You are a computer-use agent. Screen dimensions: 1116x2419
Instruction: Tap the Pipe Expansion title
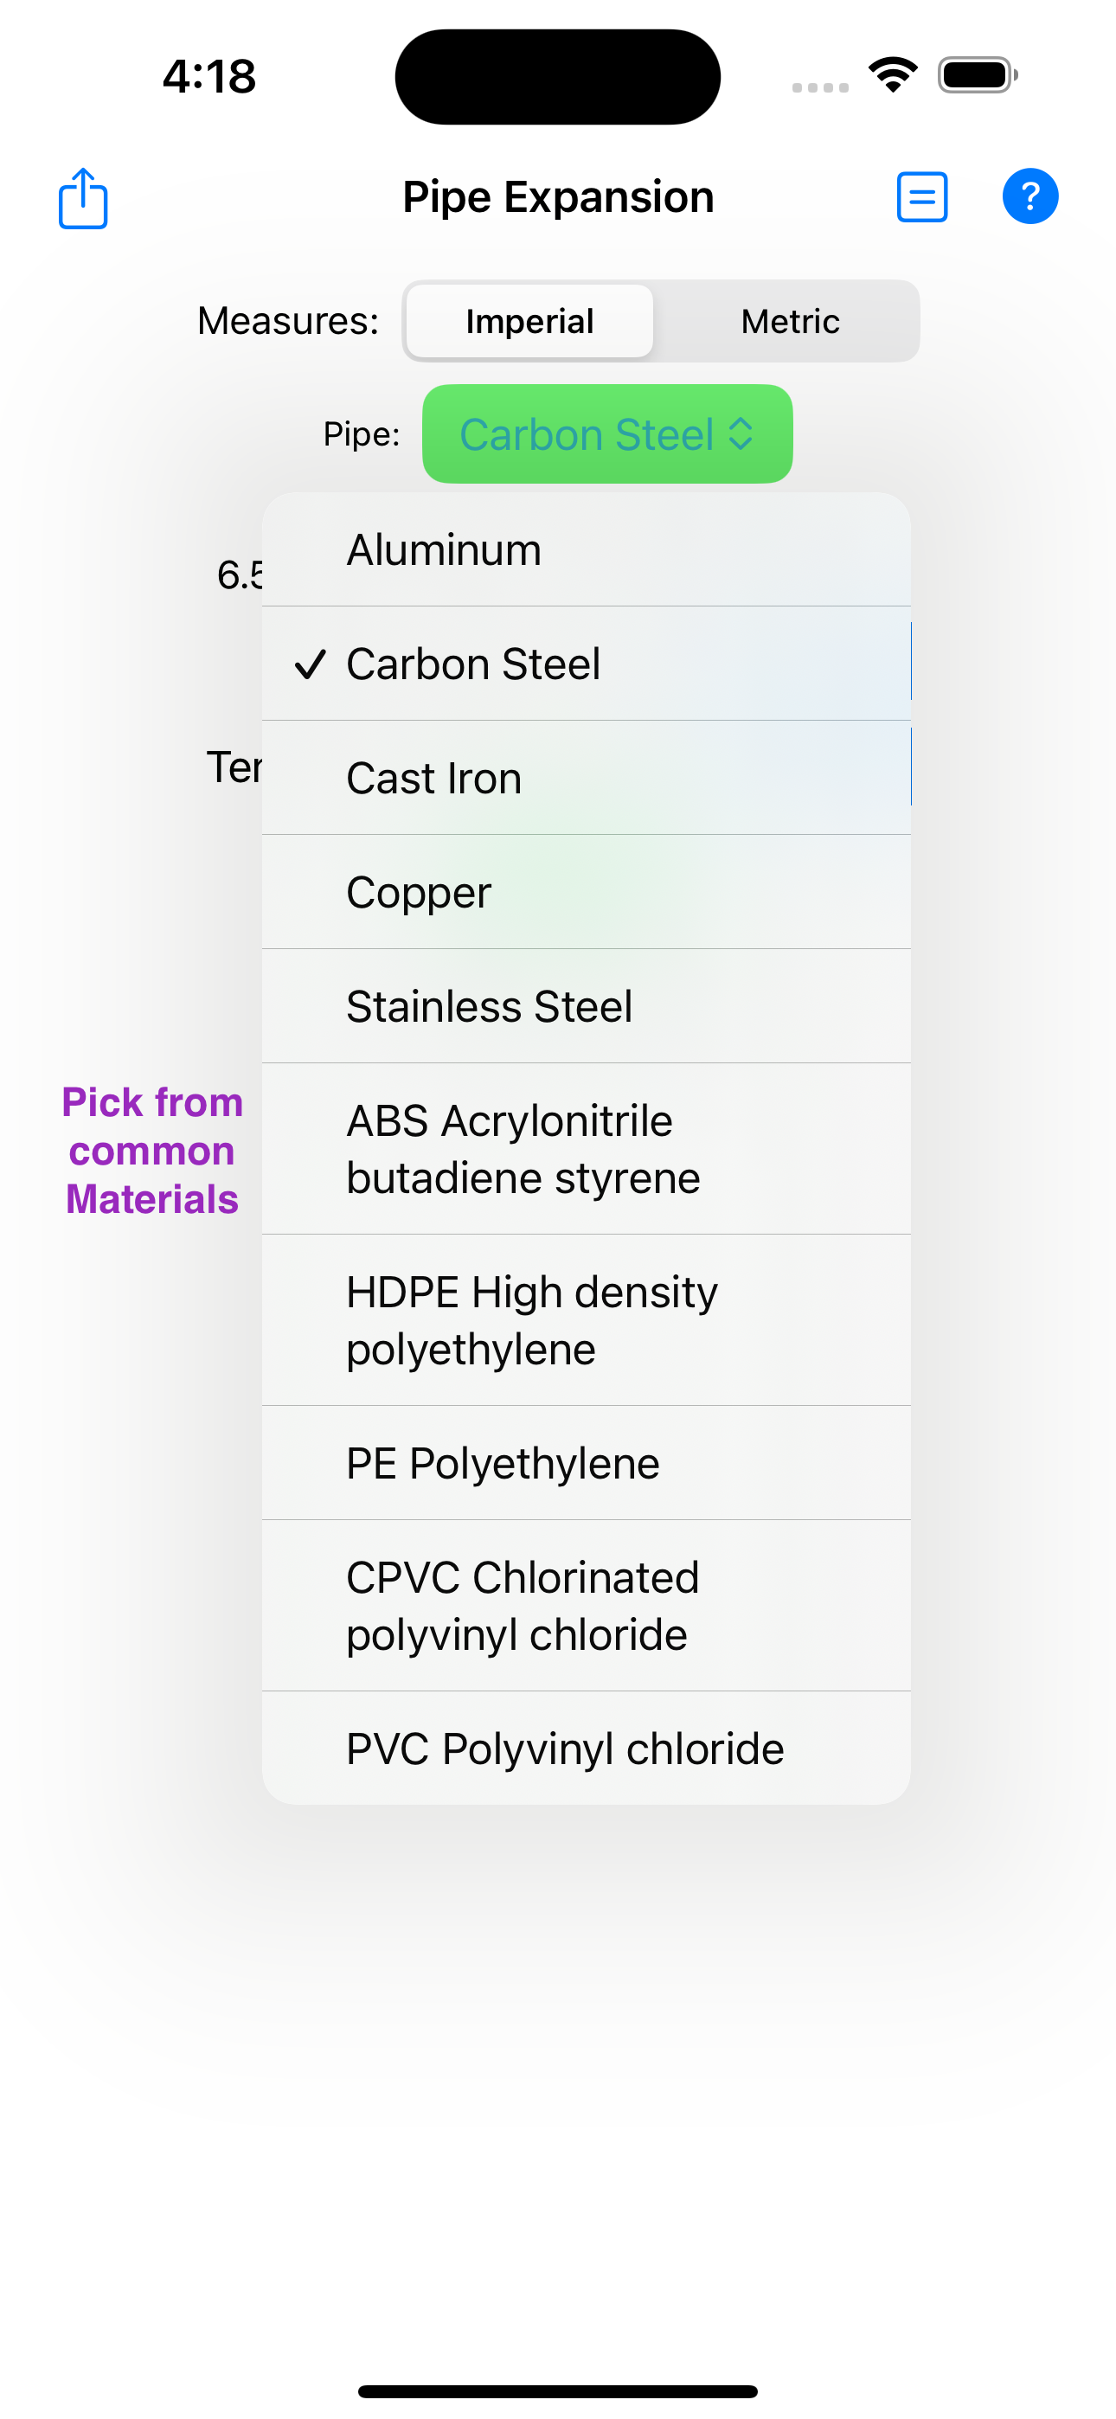click(558, 197)
